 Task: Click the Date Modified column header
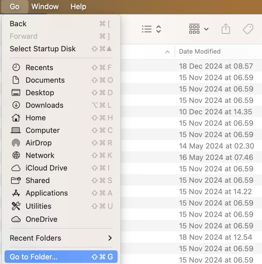pyautogui.click(x=200, y=52)
